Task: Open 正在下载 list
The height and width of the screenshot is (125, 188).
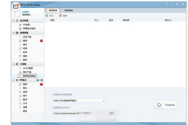Action: point(28,37)
